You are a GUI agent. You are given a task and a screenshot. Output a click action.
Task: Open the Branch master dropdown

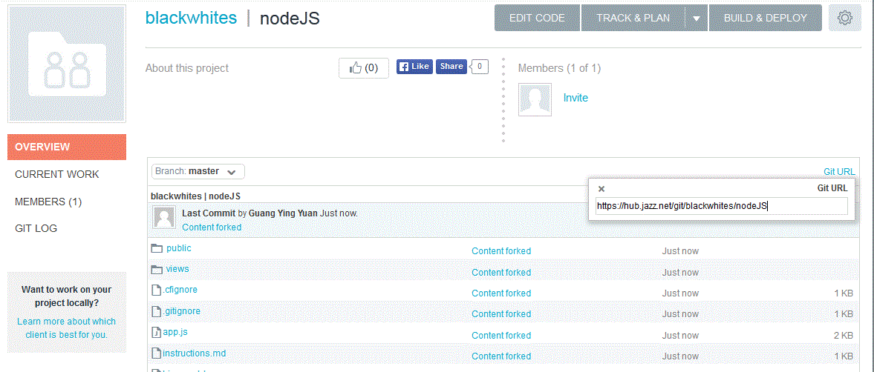[x=198, y=171]
